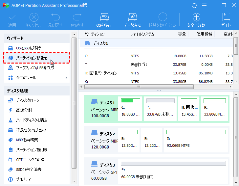Select the K: NTFS list row
Image resolution: width=239 pixels, height=186 pixels.
tap(157, 82)
